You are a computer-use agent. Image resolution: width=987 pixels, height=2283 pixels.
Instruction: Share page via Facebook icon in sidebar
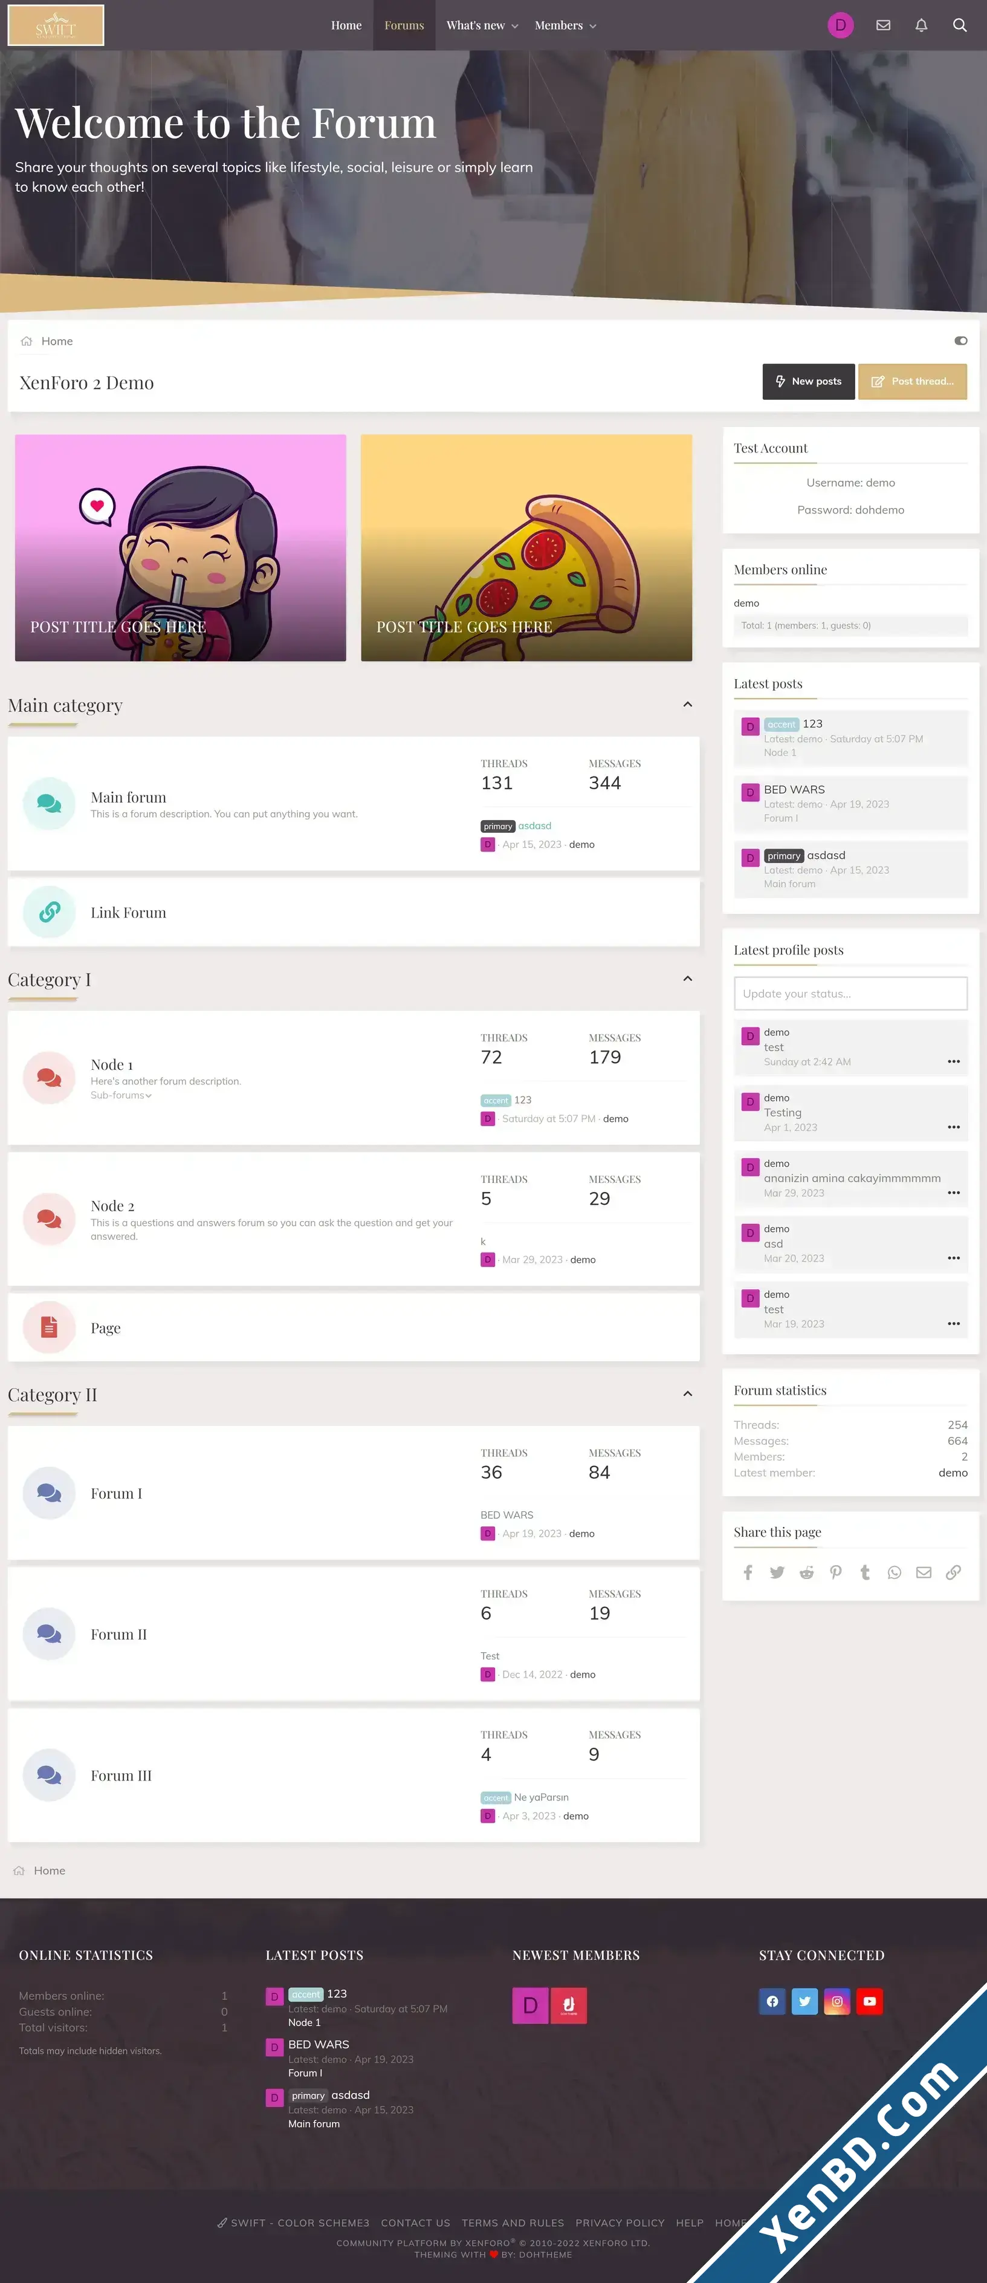(x=748, y=1572)
